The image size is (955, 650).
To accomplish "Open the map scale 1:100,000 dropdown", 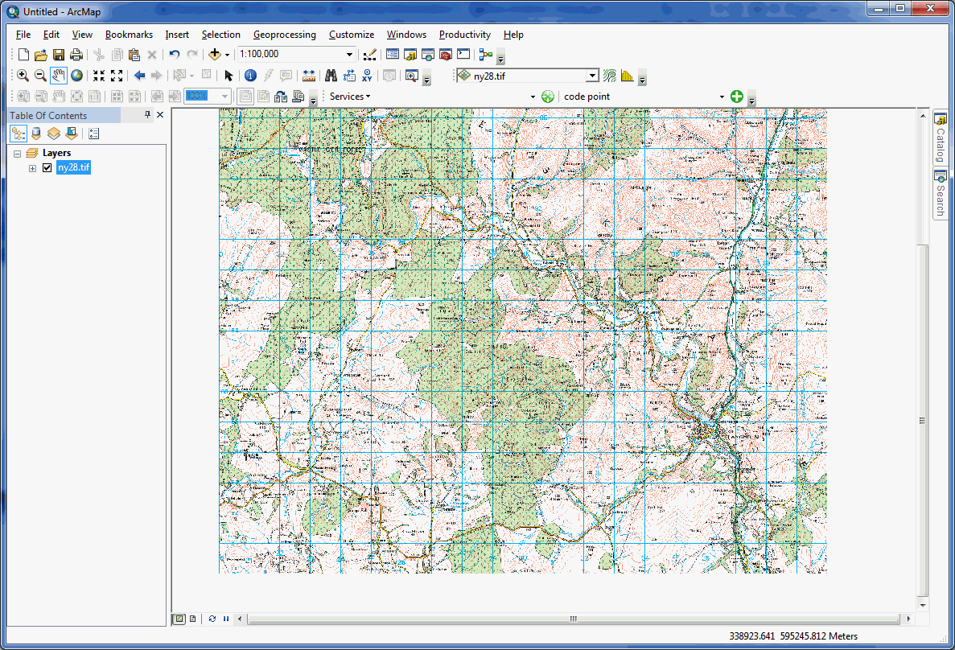I will [x=349, y=54].
